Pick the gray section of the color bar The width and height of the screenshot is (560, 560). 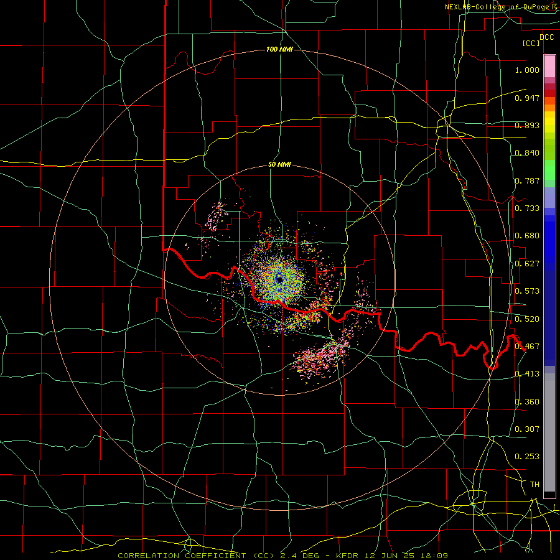click(x=549, y=432)
